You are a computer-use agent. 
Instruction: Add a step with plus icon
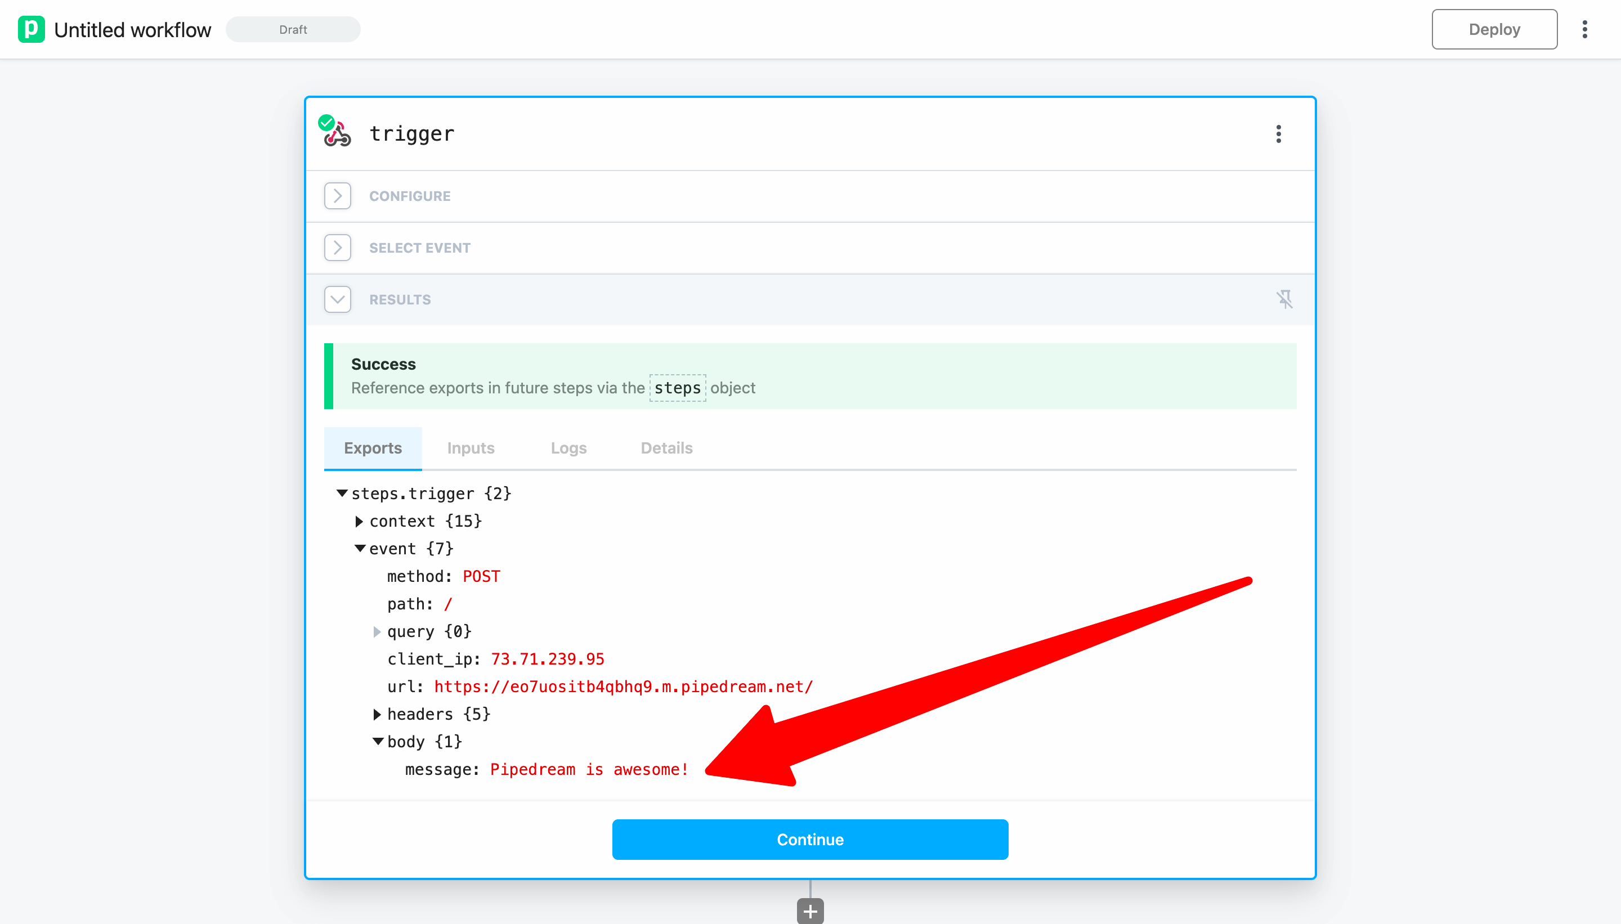tap(810, 911)
